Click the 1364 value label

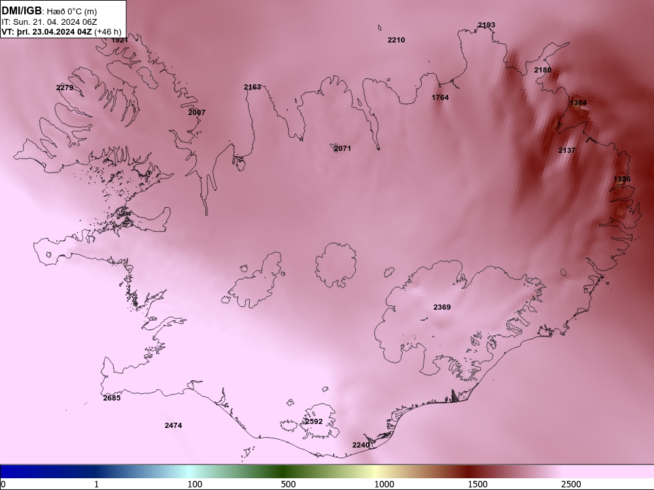click(578, 103)
